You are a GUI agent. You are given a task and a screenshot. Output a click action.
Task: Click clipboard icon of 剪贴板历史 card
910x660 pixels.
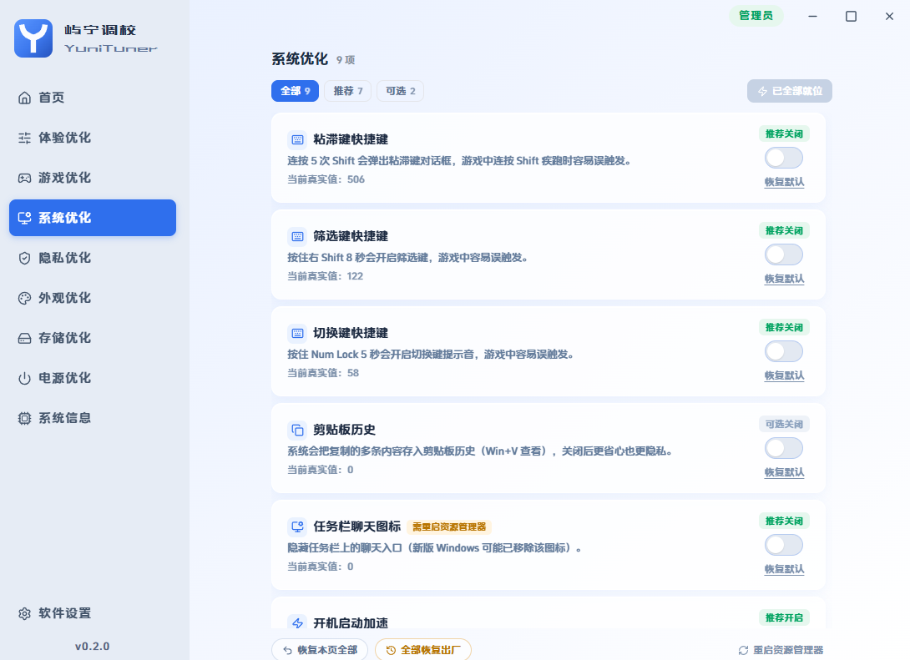(x=297, y=430)
